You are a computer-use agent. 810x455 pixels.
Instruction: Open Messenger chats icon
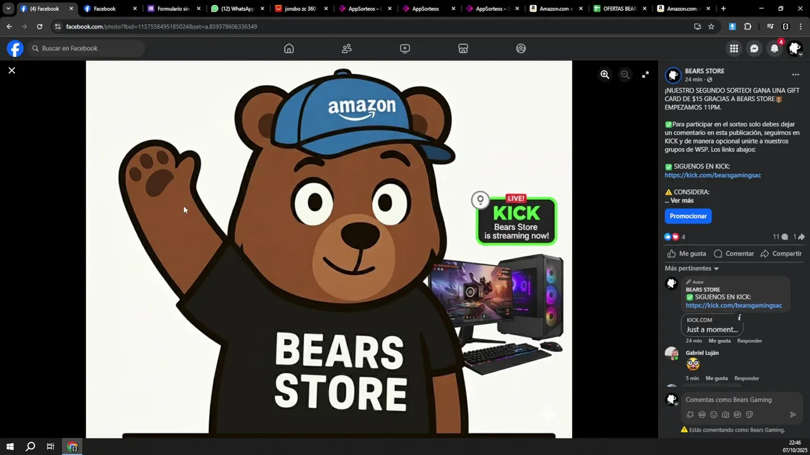coord(754,49)
